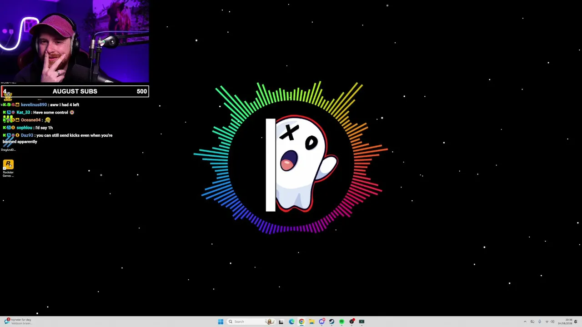The width and height of the screenshot is (582, 327).
Task: Open Task View from the taskbar
Action: (281, 322)
